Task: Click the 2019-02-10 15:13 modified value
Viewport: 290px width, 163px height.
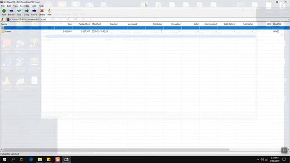Action: [100, 32]
